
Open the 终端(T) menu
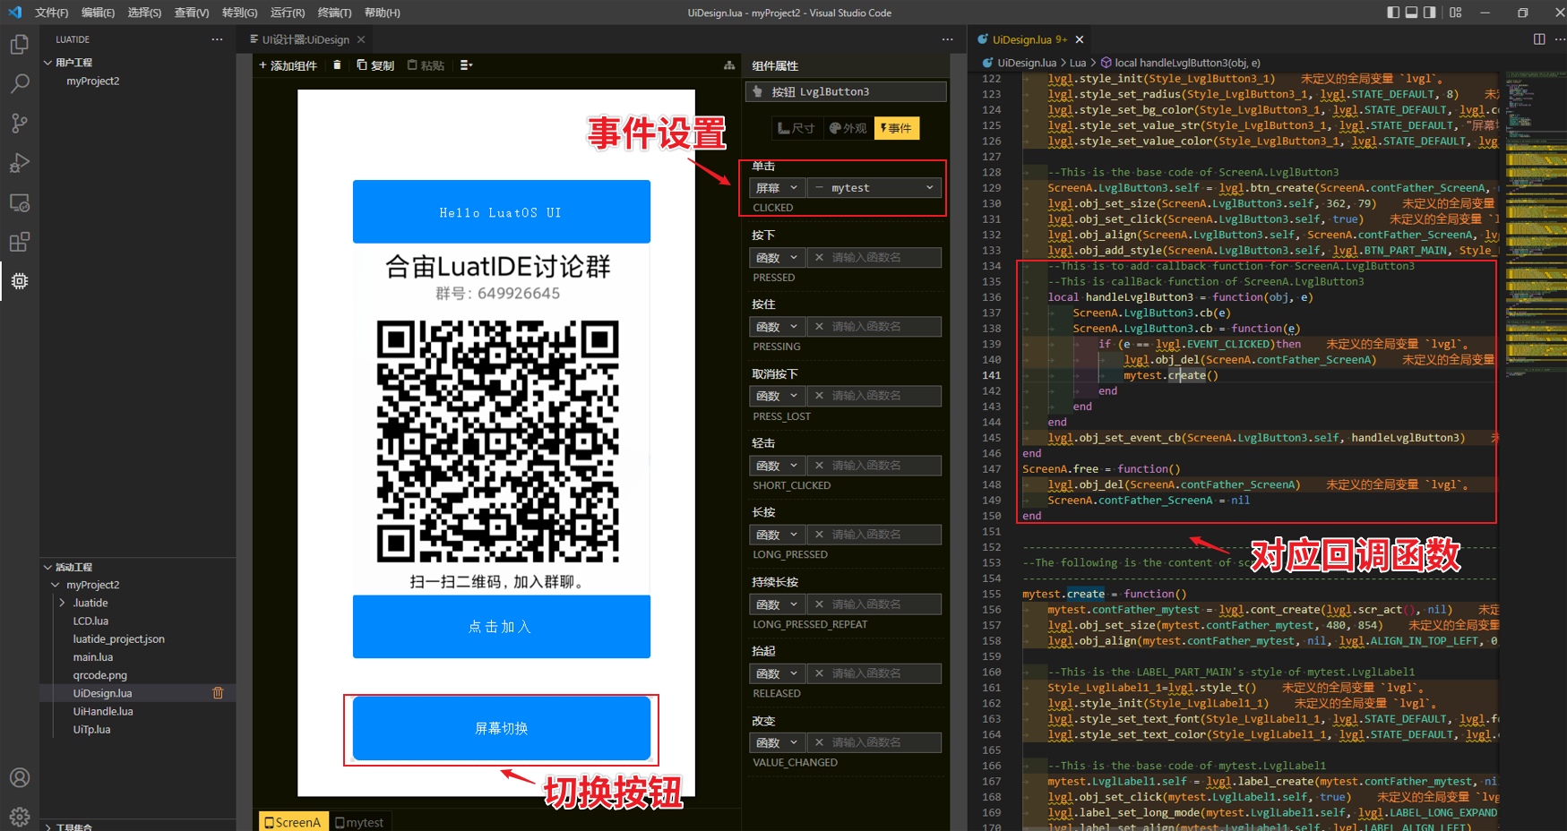(x=334, y=13)
